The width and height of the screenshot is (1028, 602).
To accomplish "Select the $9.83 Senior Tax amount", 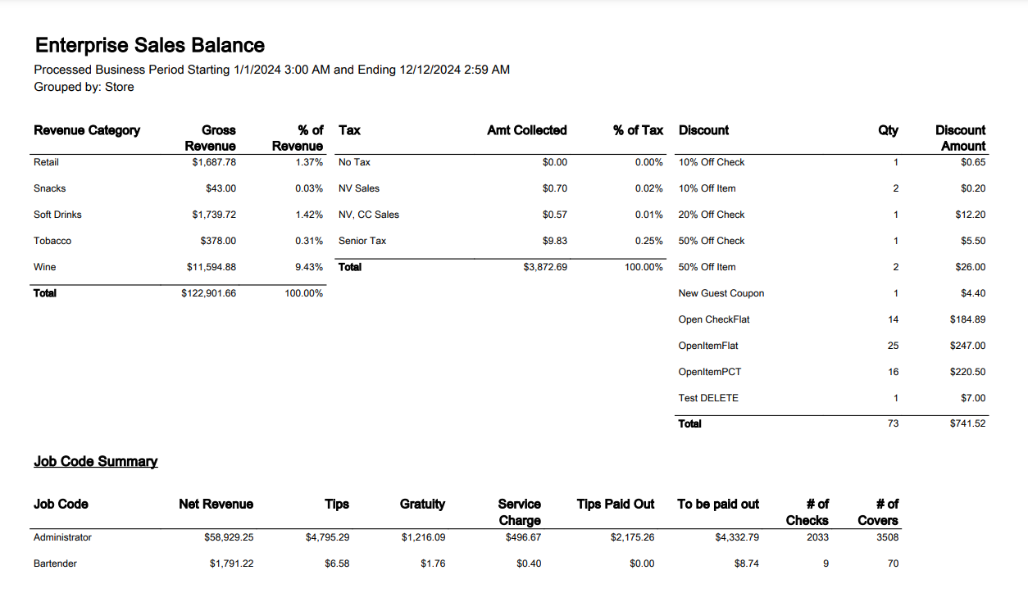I will (555, 241).
